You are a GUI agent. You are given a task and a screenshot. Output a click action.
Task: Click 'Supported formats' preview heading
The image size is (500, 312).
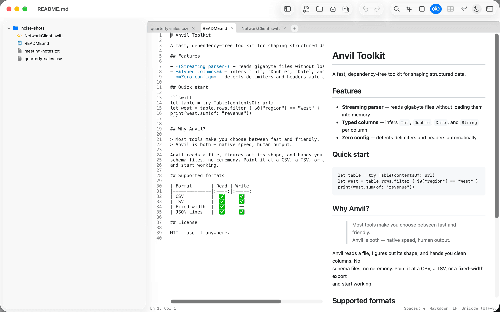(x=364, y=301)
